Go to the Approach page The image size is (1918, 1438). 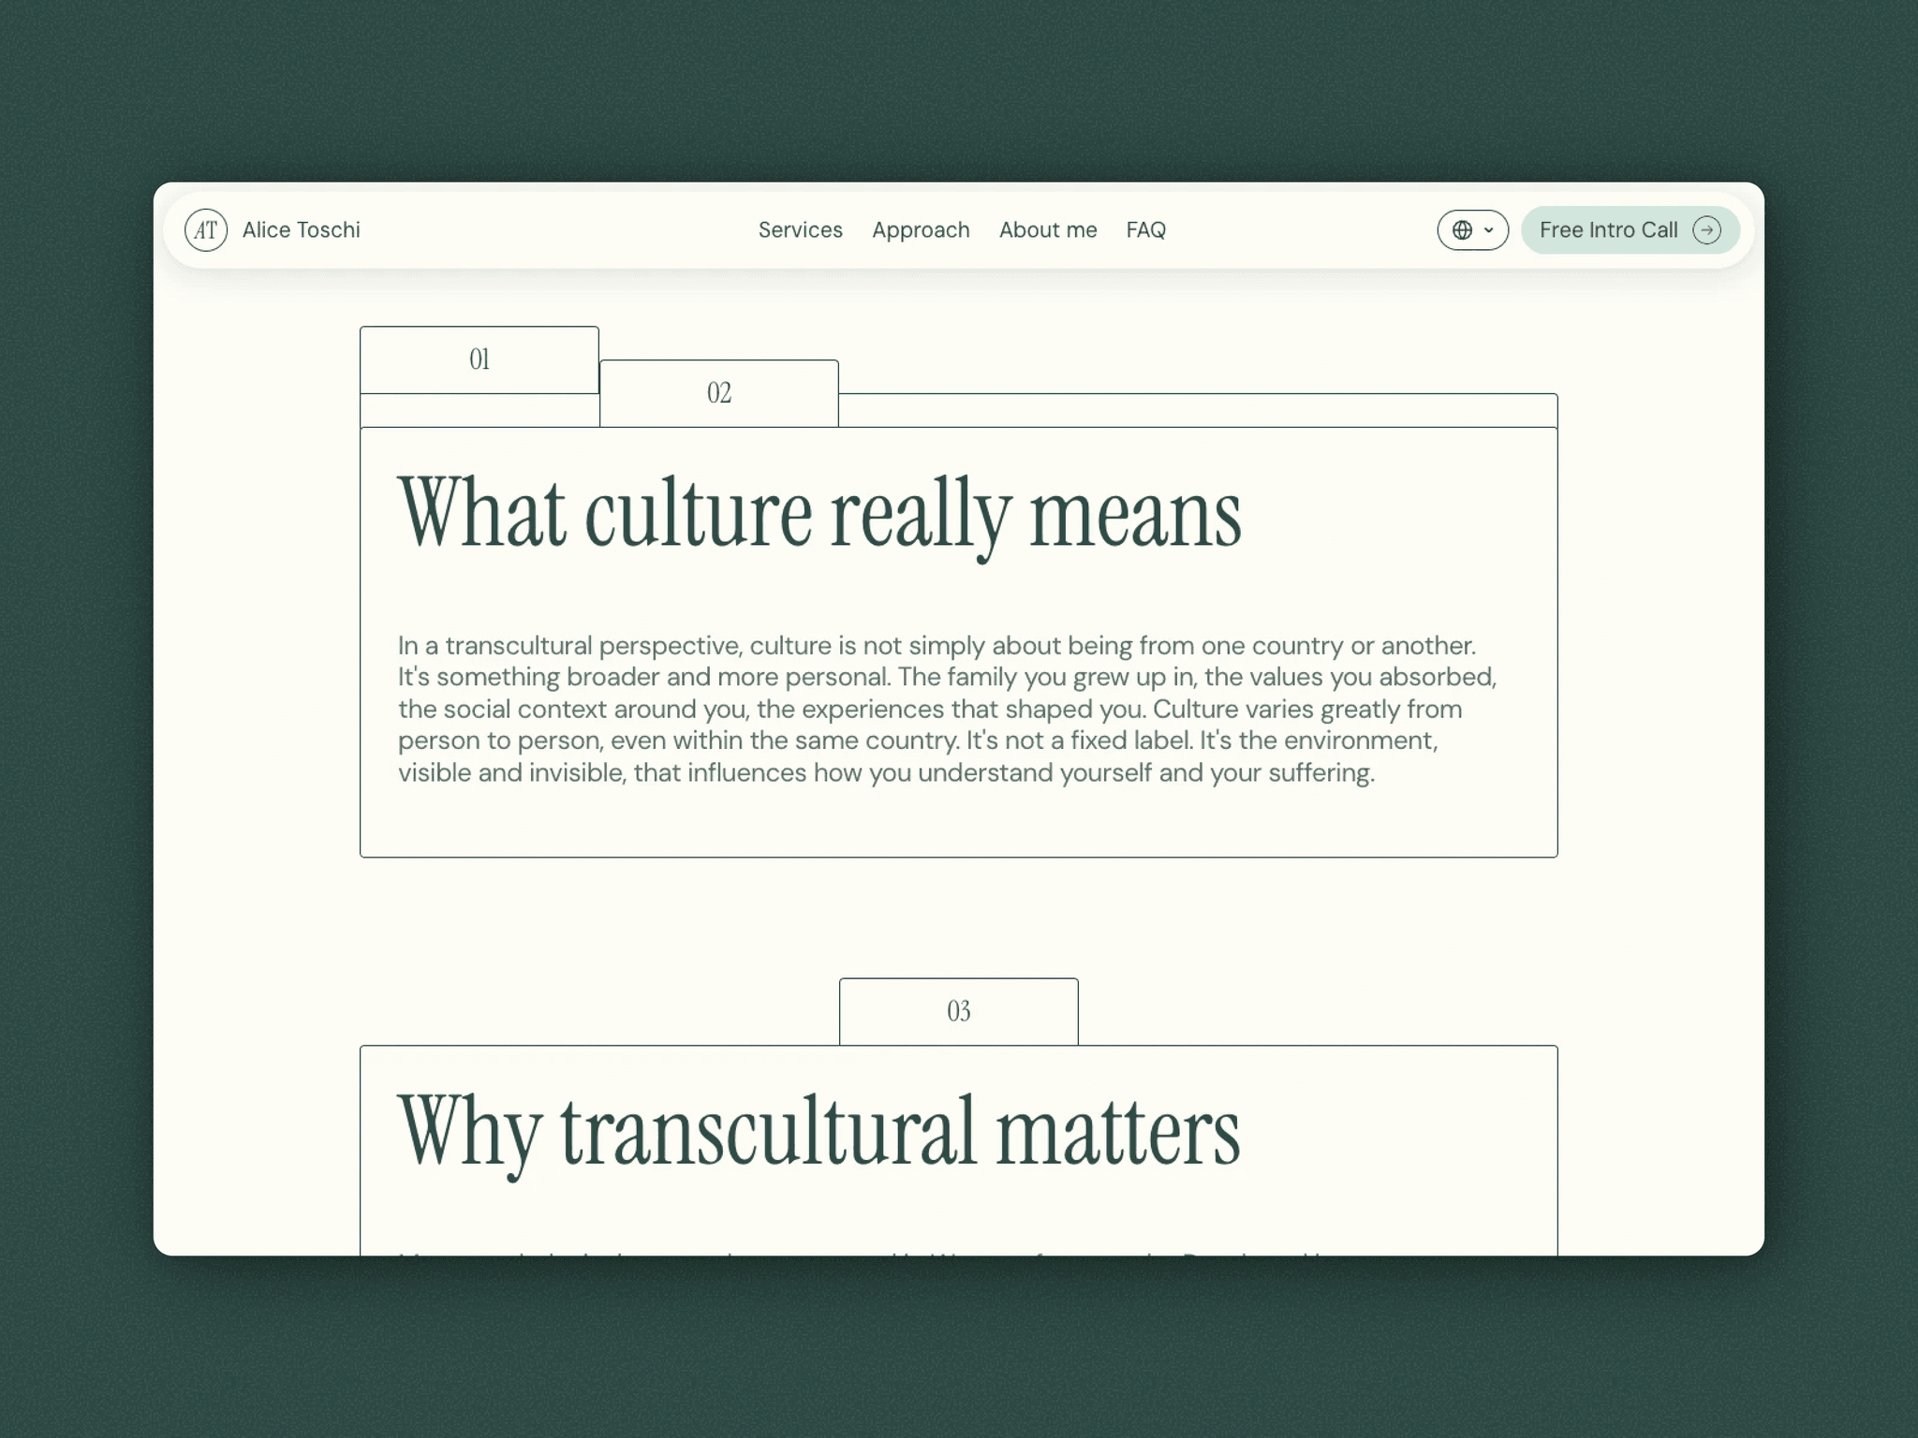point(921,229)
